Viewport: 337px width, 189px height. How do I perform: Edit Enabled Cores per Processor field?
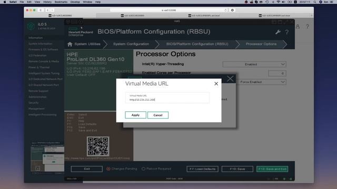(277, 73)
